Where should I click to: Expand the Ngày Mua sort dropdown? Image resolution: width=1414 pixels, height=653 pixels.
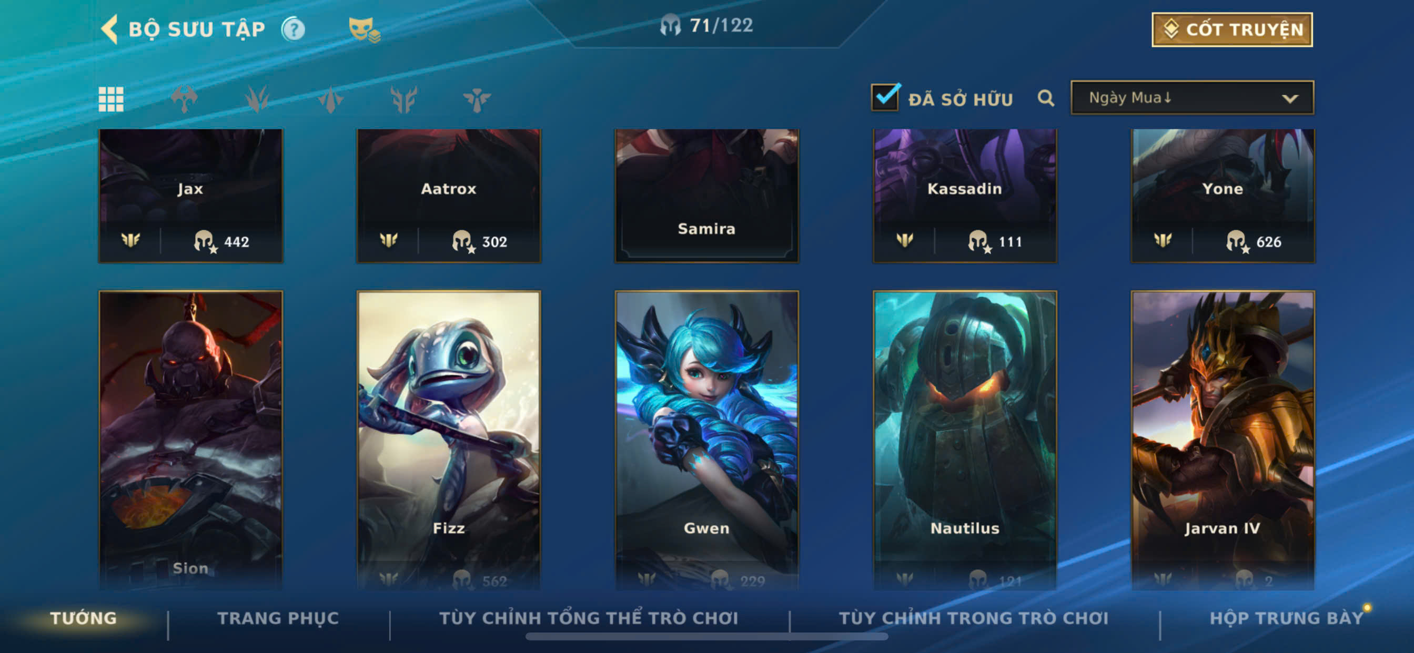click(1192, 98)
